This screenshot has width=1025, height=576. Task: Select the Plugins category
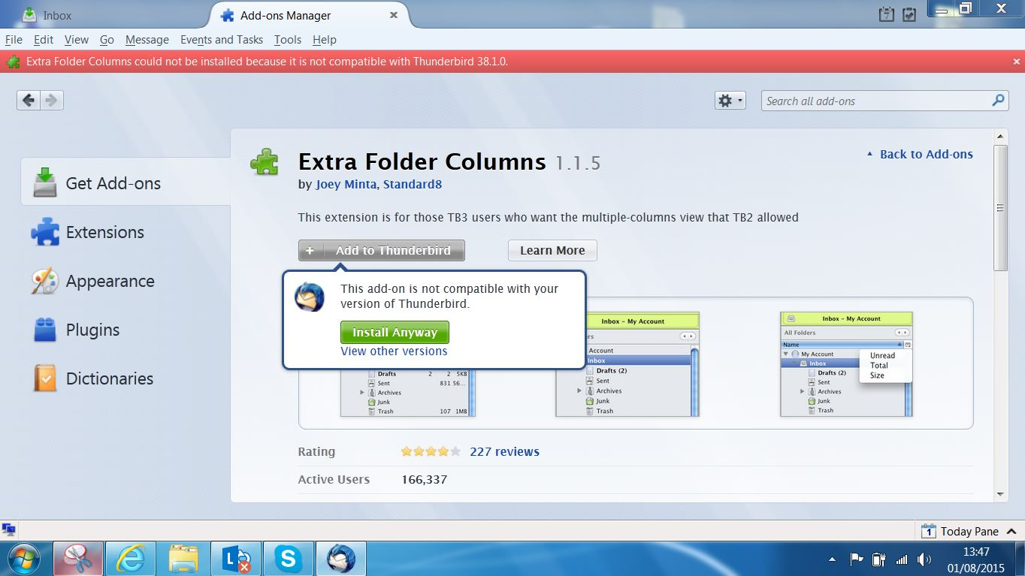click(x=125, y=330)
